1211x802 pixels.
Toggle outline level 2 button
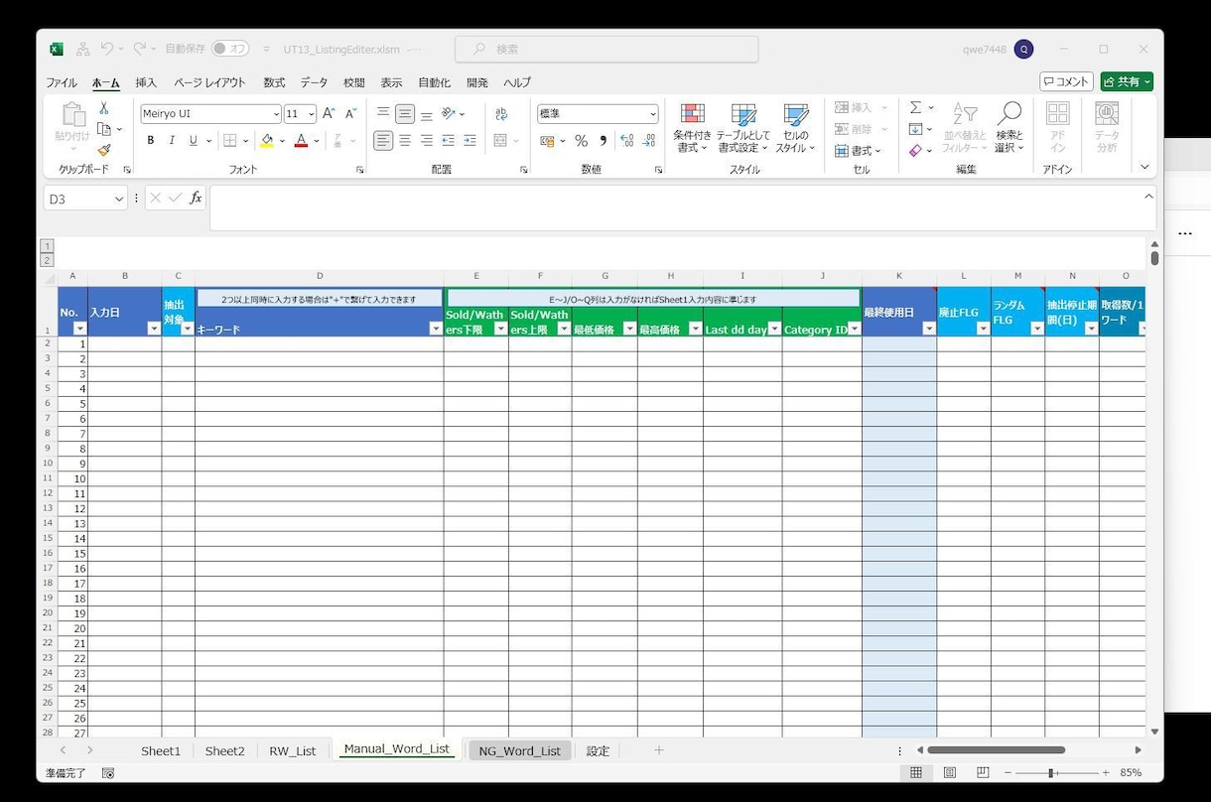[47, 260]
